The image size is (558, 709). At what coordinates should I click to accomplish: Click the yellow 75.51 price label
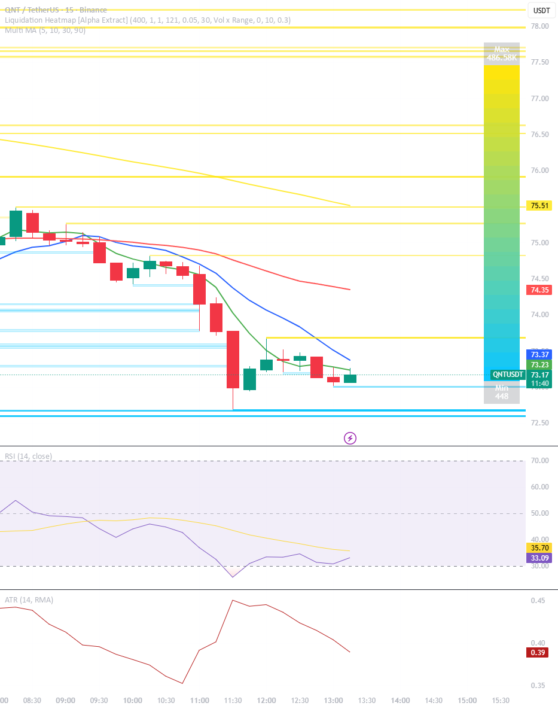pos(539,206)
